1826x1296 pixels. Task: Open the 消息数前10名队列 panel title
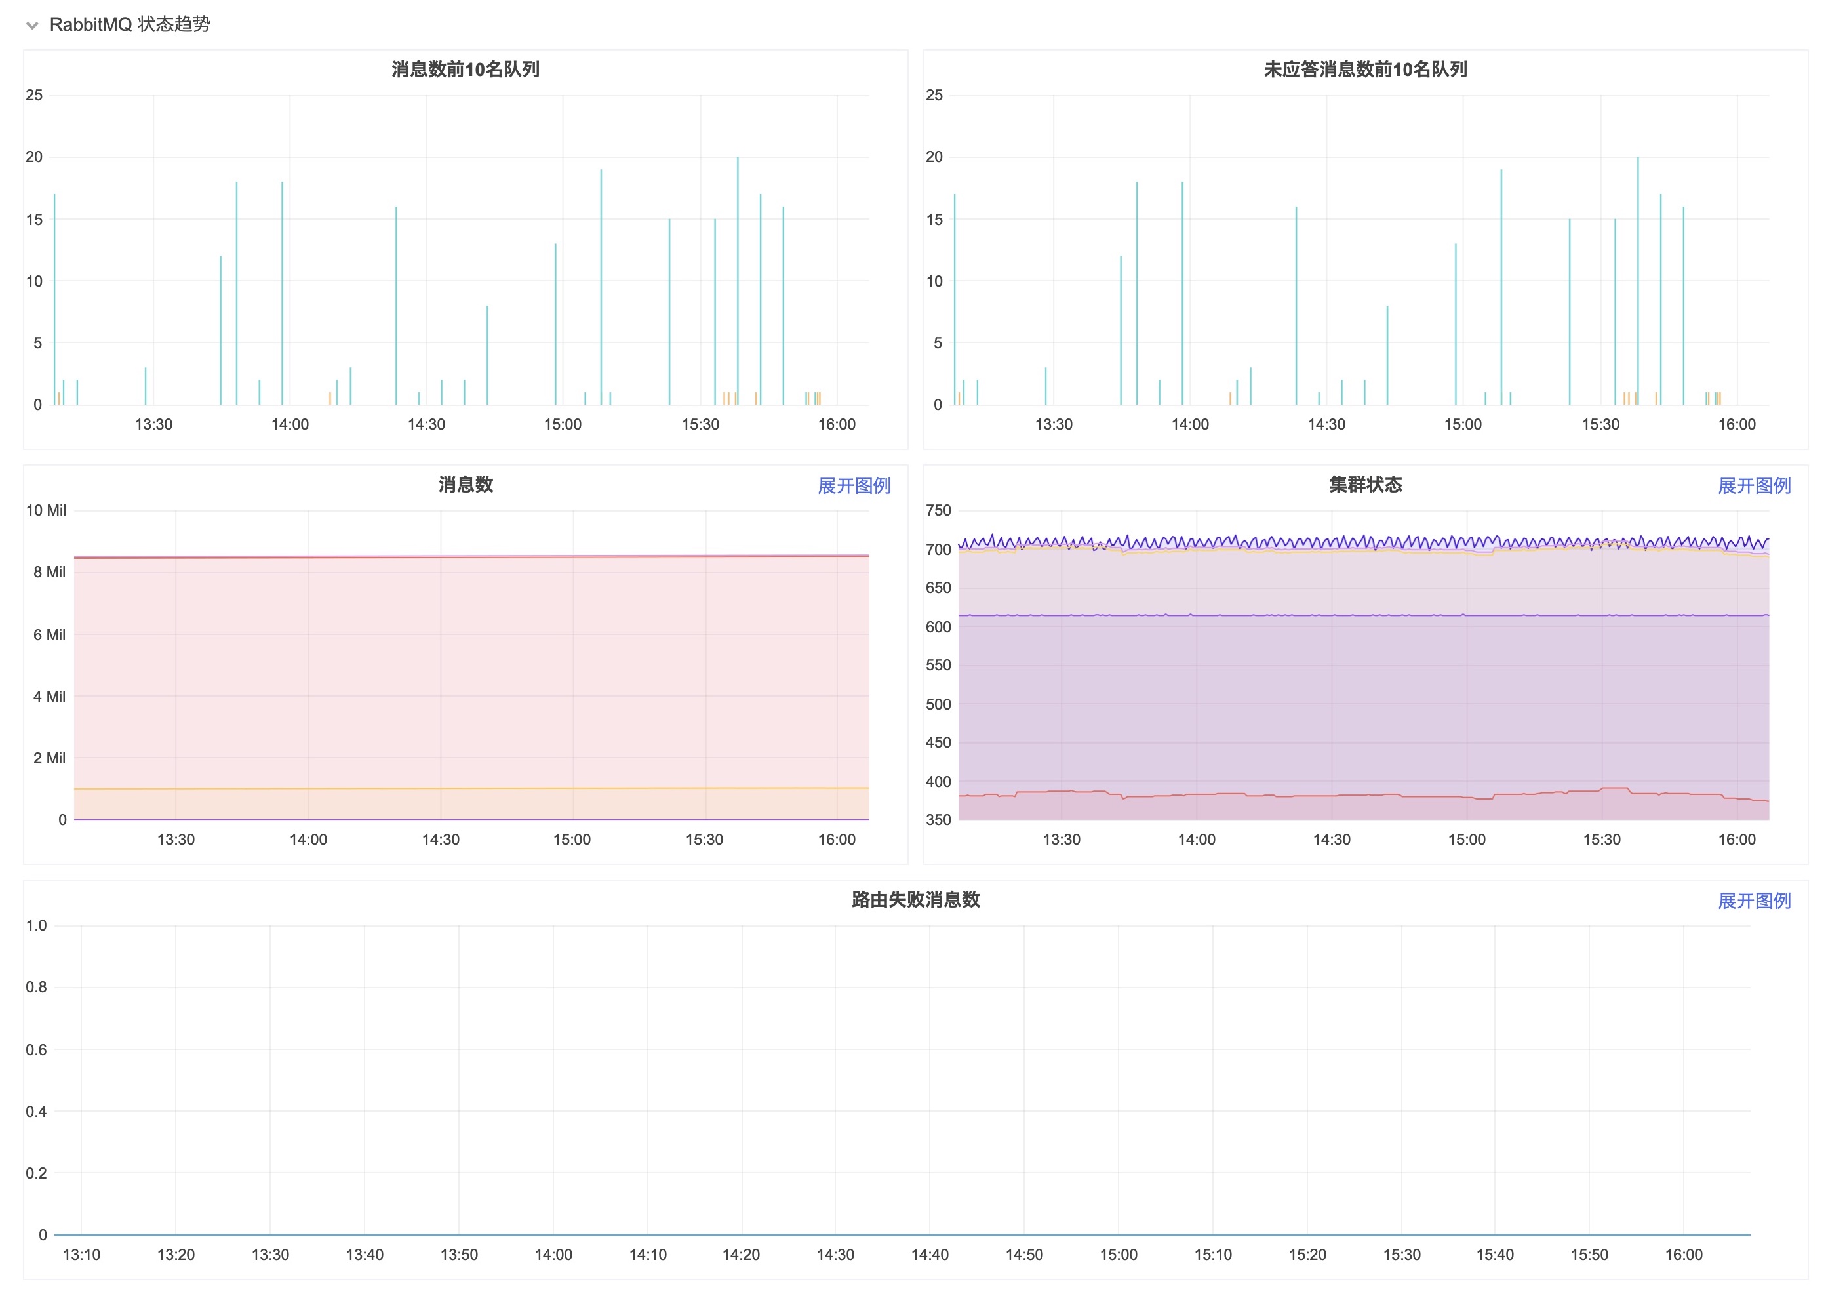tap(466, 70)
